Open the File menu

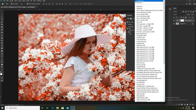click(x=4, y=1)
